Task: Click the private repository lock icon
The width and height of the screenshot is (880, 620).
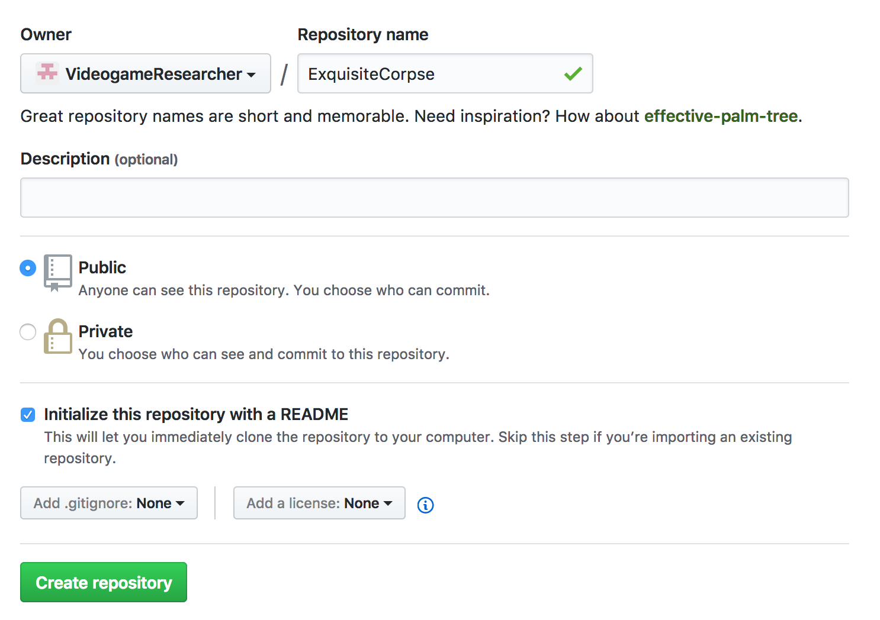Action: click(x=57, y=336)
